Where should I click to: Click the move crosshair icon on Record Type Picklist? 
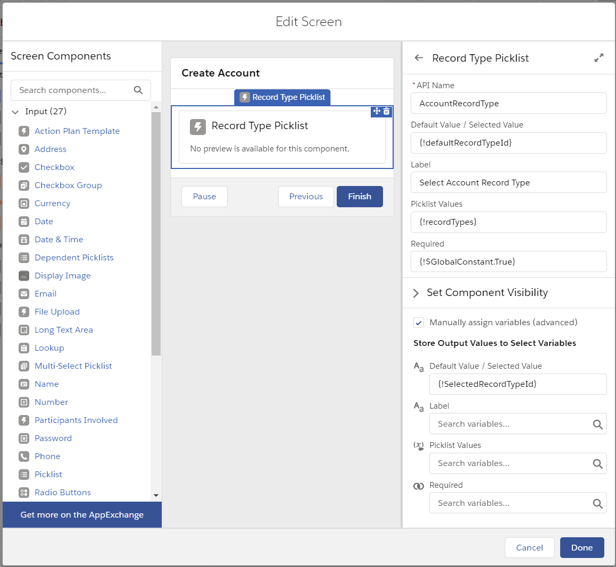coord(378,112)
